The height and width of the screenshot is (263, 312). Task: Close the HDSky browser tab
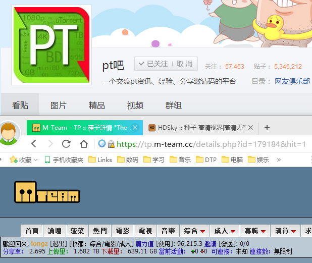pyautogui.click(x=251, y=128)
